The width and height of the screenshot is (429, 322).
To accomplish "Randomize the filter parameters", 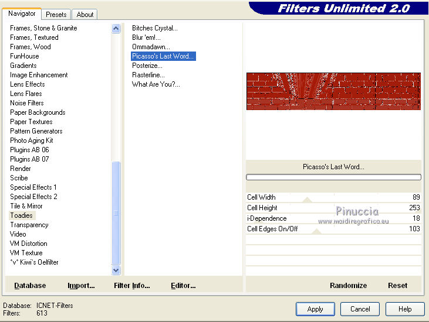I will point(348,286).
